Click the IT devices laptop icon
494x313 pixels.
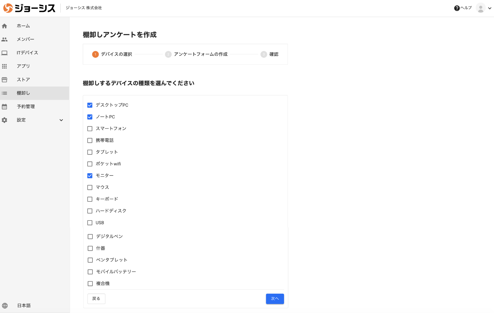[x=5, y=53]
